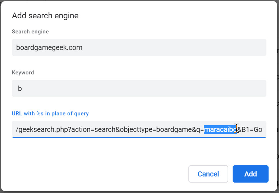Click action=search portion of the URL

93,129
